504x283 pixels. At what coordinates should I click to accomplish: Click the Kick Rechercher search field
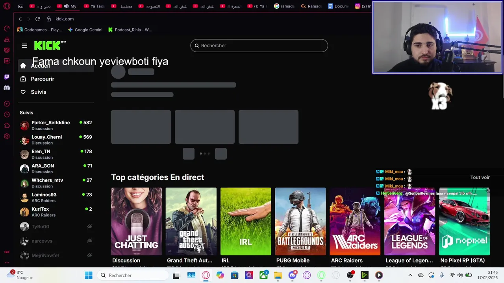coord(259,46)
